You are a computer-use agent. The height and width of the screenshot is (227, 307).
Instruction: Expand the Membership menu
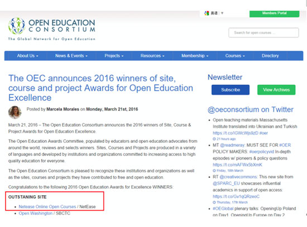point(195,56)
